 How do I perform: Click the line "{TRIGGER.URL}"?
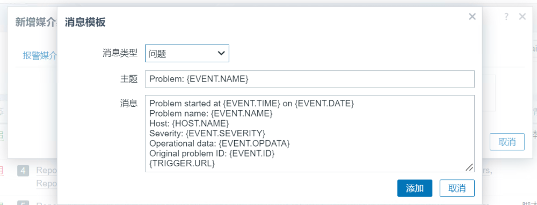(x=182, y=164)
